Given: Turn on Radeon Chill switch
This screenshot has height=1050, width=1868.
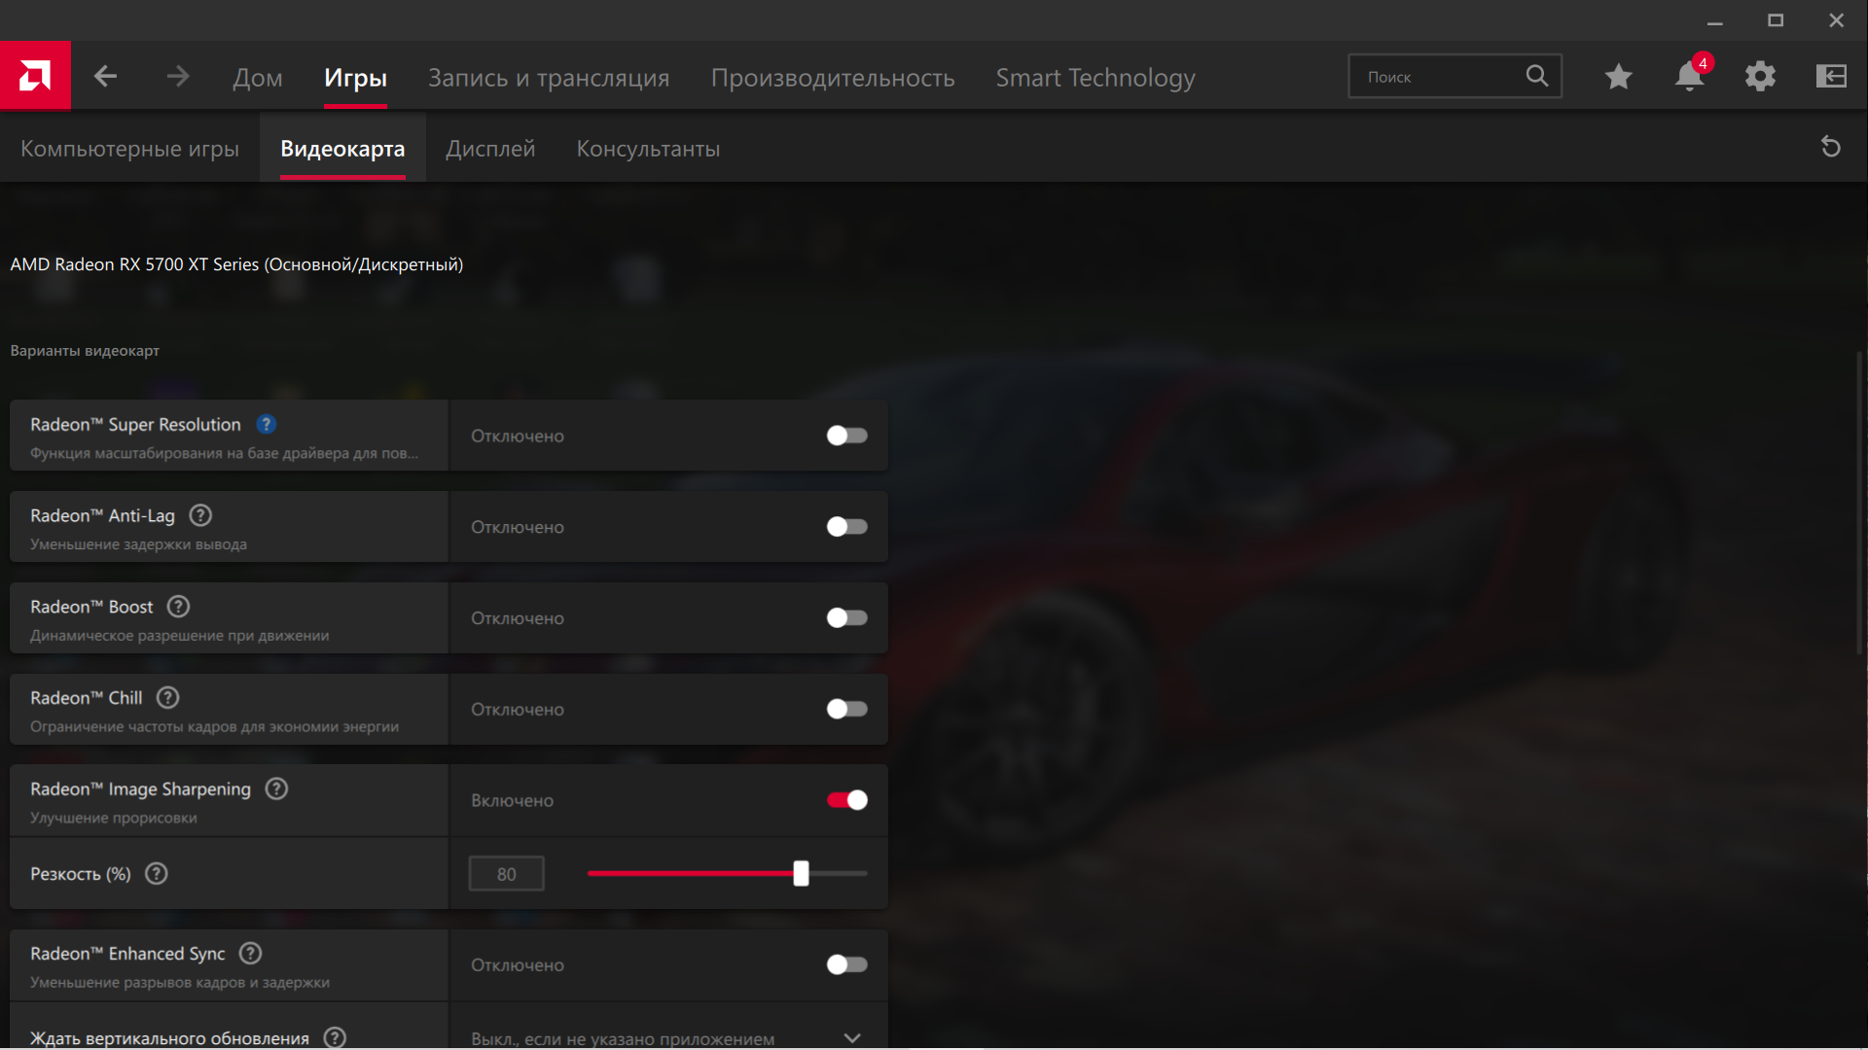Looking at the screenshot, I should pyautogui.click(x=846, y=709).
